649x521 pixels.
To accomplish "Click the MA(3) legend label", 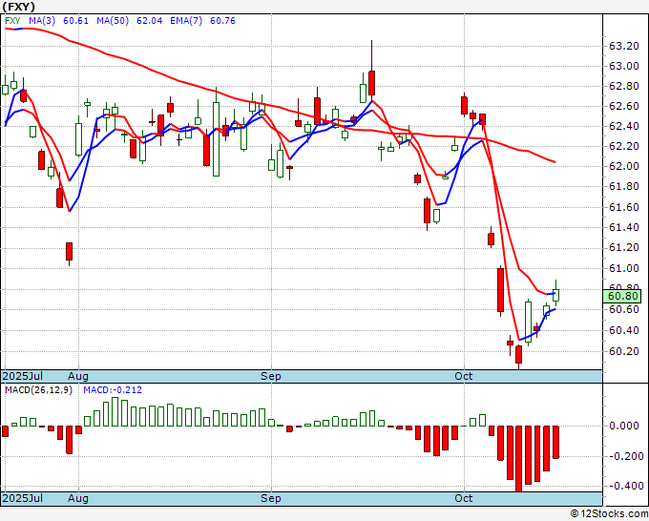I will click(x=42, y=21).
